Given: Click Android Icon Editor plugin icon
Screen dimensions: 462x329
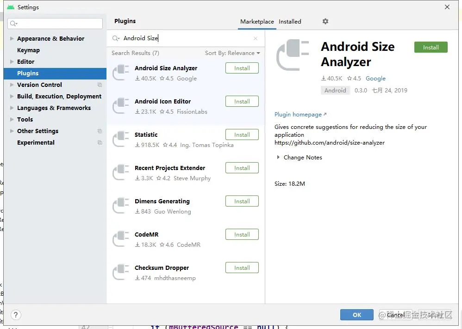Looking at the screenshot, I should point(121,105).
